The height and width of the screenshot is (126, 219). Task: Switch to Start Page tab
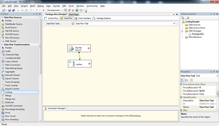pos(74,14)
